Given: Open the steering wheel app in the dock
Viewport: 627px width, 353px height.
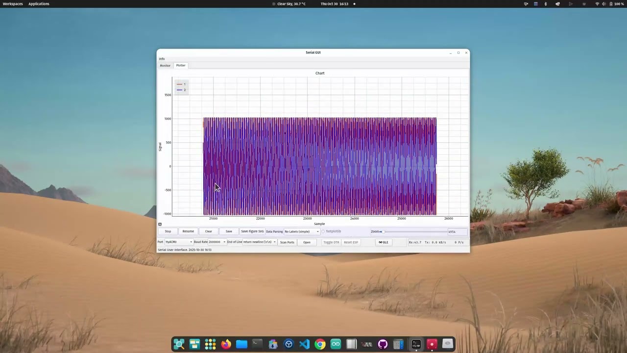Looking at the screenshot, I should pyautogui.click(x=289, y=344).
